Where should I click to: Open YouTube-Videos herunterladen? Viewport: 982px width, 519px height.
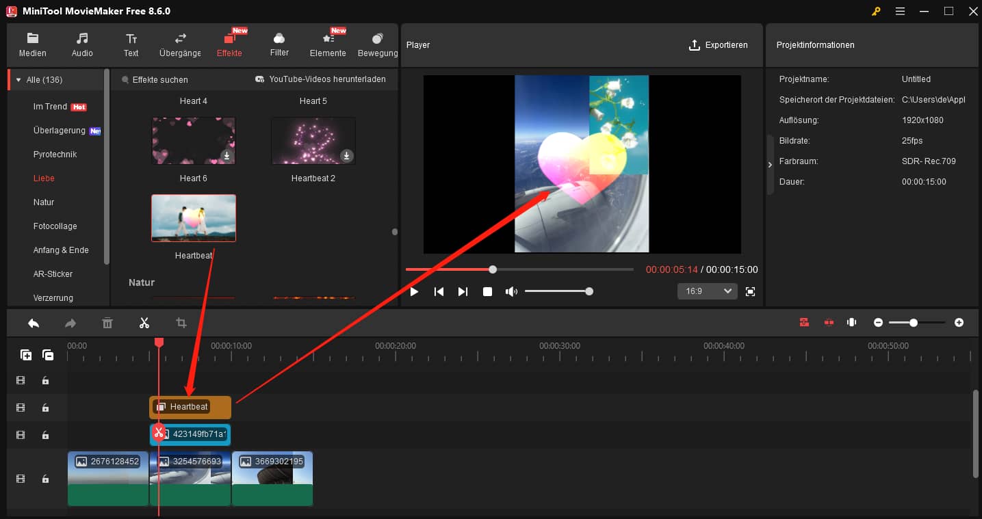click(x=323, y=79)
